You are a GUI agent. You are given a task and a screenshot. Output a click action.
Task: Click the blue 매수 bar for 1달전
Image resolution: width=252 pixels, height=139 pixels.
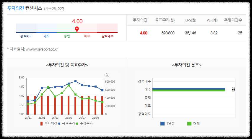pos(189,89)
